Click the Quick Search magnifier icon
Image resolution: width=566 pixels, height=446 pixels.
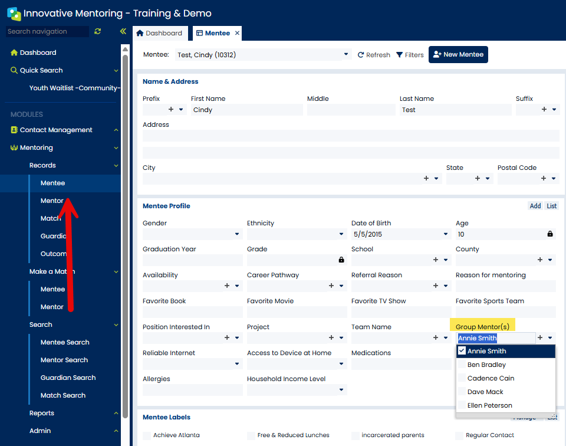point(14,70)
